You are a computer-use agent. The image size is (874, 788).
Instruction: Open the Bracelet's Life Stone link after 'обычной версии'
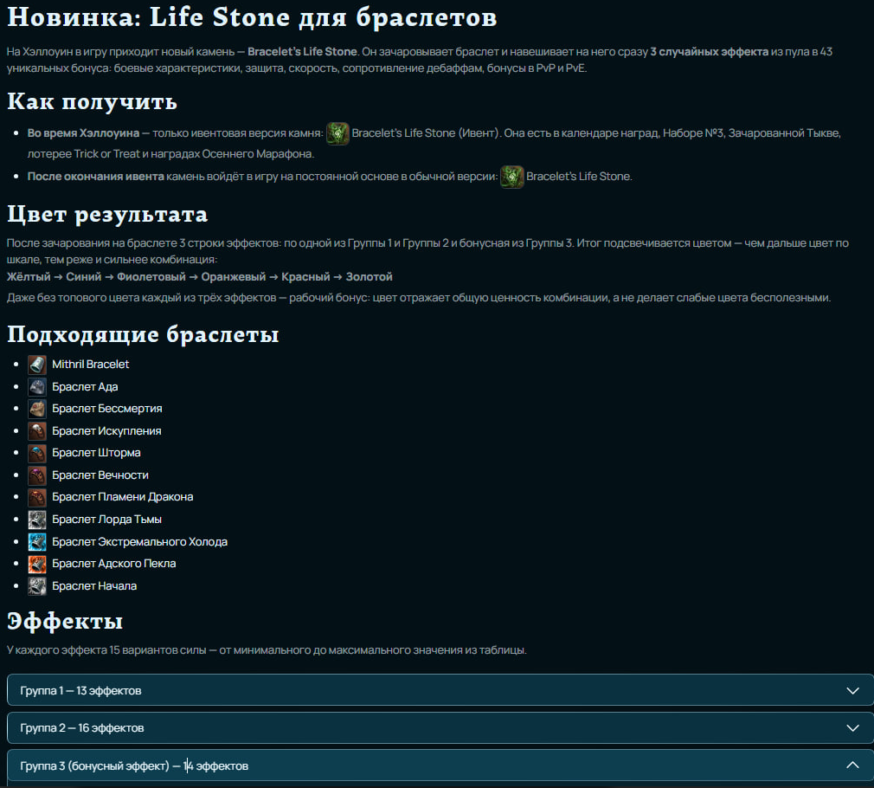pos(578,177)
